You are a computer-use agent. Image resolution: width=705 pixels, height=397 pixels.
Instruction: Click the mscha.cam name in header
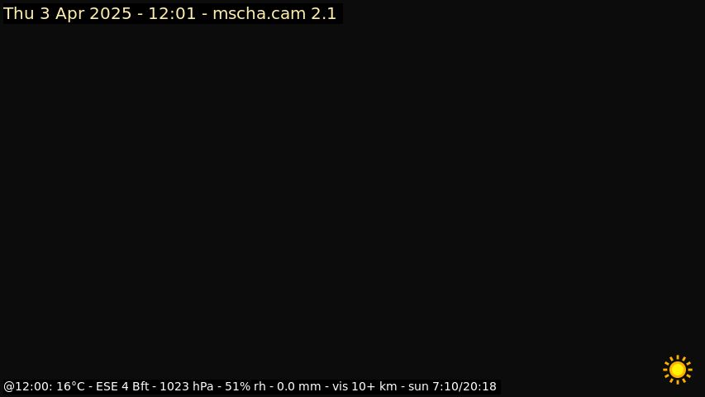[x=259, y=13]
